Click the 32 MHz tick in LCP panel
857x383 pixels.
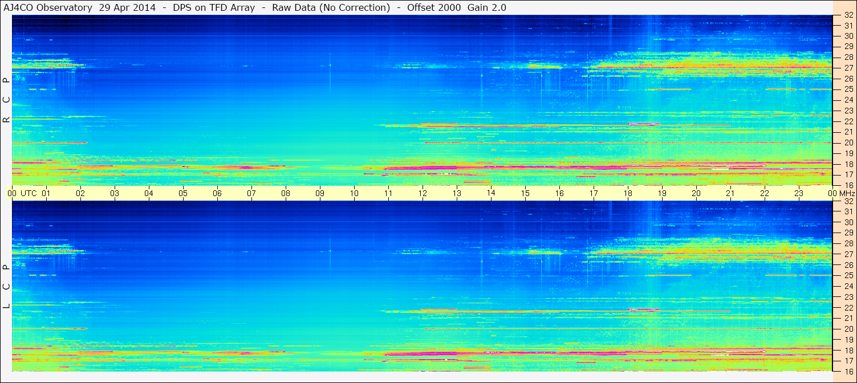[848, 201]
